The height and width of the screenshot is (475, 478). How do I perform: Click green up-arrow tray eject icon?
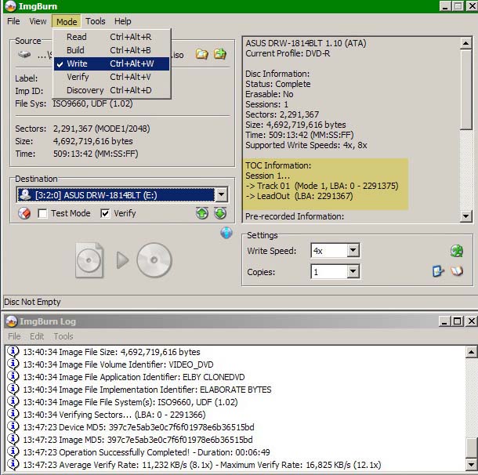click(202, 213)
